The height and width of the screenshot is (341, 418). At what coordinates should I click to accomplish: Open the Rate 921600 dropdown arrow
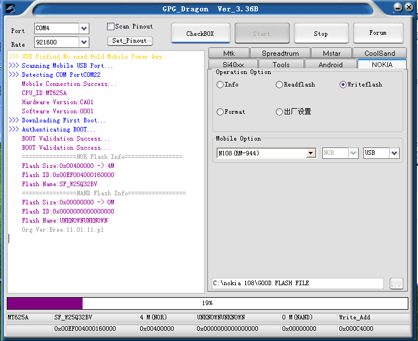(84, 42)
